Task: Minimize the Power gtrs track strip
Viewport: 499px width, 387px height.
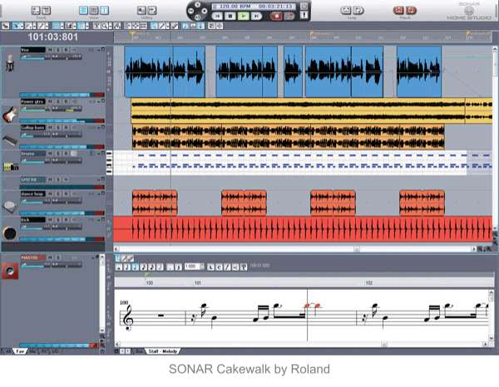Action: pos(99,101)
